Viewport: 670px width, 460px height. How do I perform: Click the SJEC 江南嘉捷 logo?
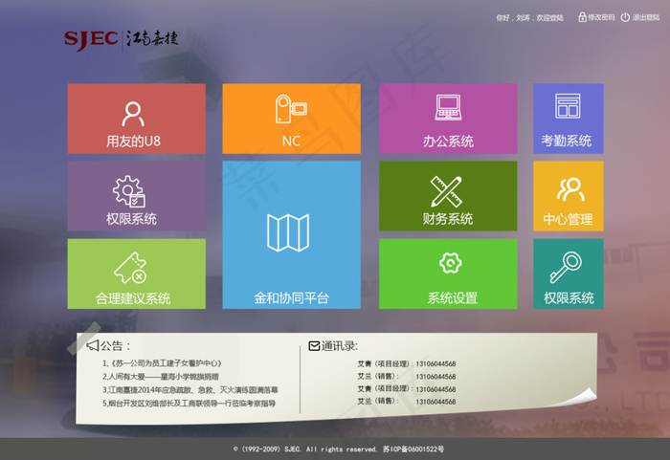[122, 40]
